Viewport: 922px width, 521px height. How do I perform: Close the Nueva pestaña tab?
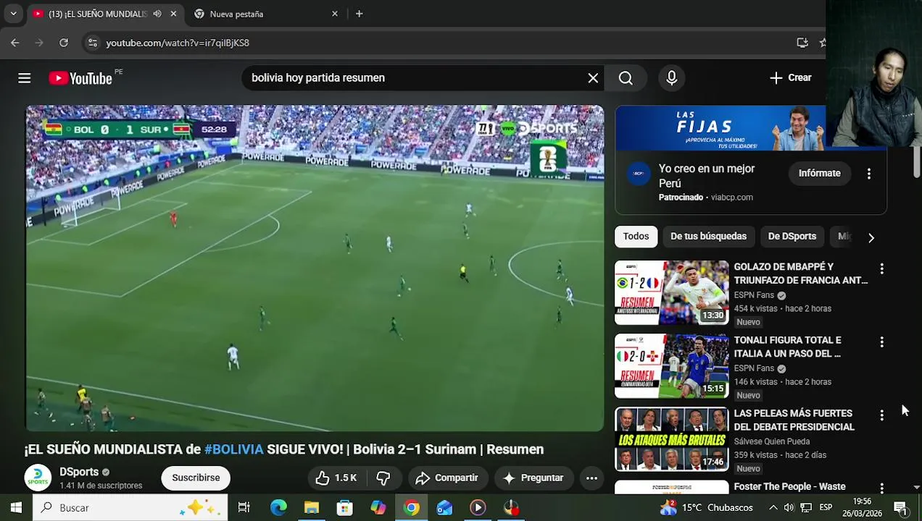335,14
